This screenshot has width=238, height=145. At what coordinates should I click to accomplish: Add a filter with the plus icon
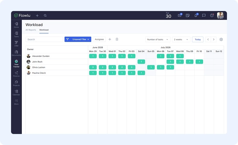(x=110, y=39)
